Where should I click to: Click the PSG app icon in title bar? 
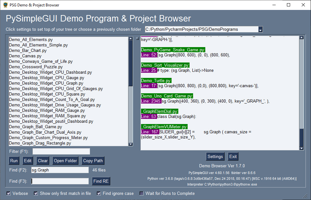(5, 5)
